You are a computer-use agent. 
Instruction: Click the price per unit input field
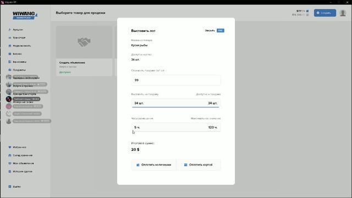tap(176, 80)
